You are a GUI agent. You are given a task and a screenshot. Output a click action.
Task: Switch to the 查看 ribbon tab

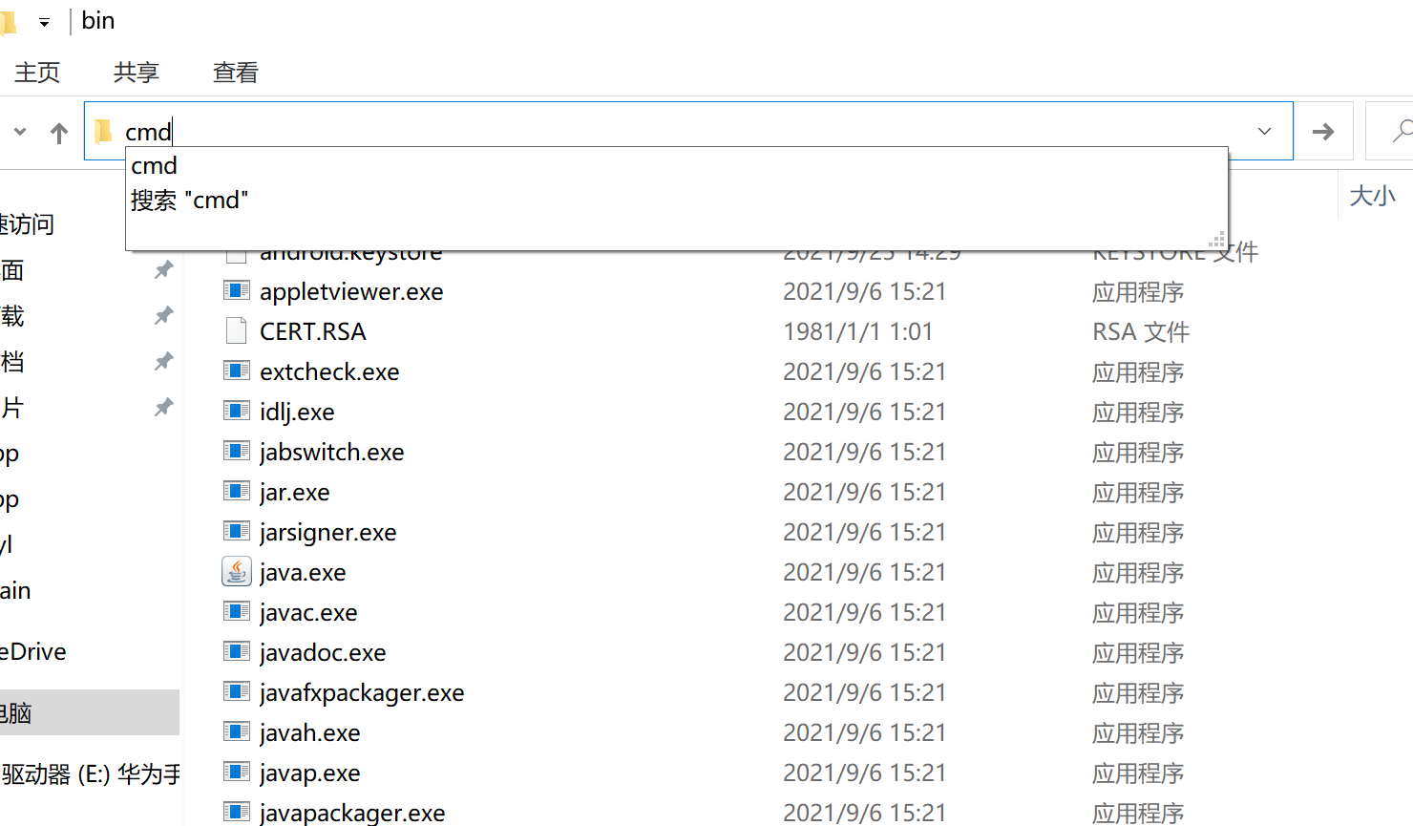click(x=236, y=73)
